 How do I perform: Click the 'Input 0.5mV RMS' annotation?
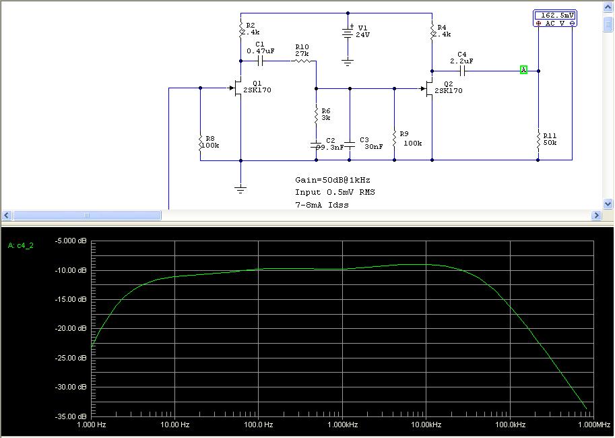point(335,192)
